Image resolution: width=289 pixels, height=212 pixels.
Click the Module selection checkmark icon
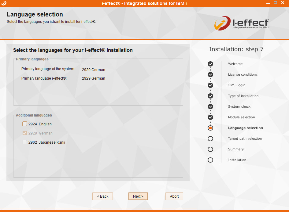[210, 117]
